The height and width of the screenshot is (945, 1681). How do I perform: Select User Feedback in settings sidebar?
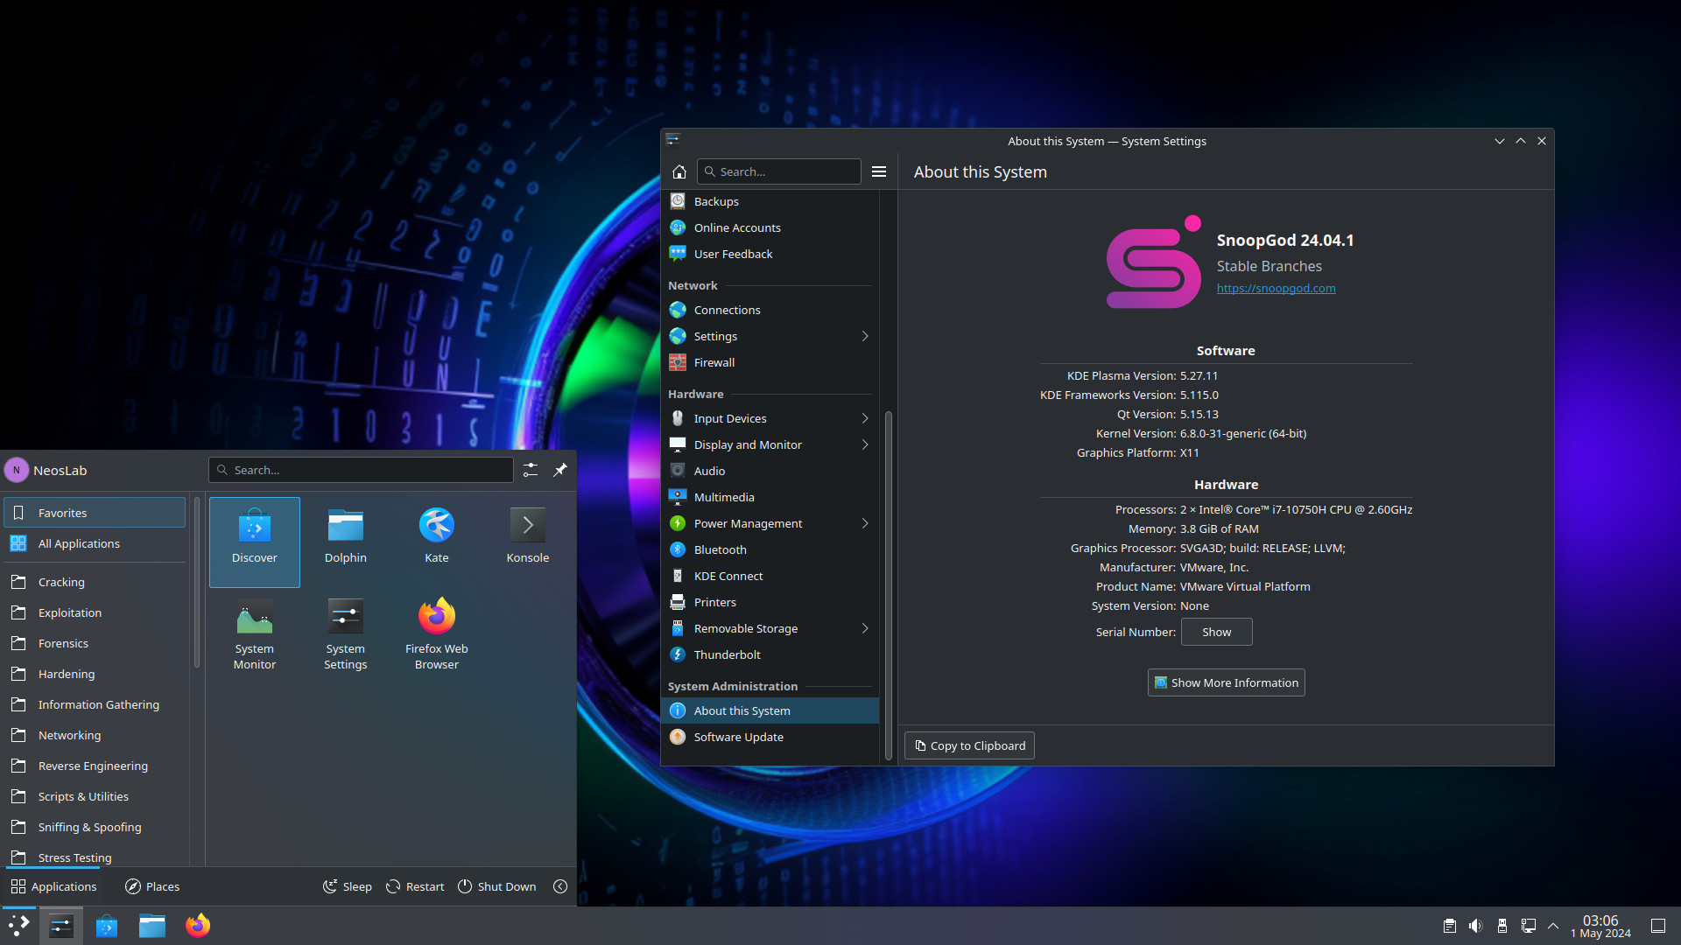pos(770,254)
